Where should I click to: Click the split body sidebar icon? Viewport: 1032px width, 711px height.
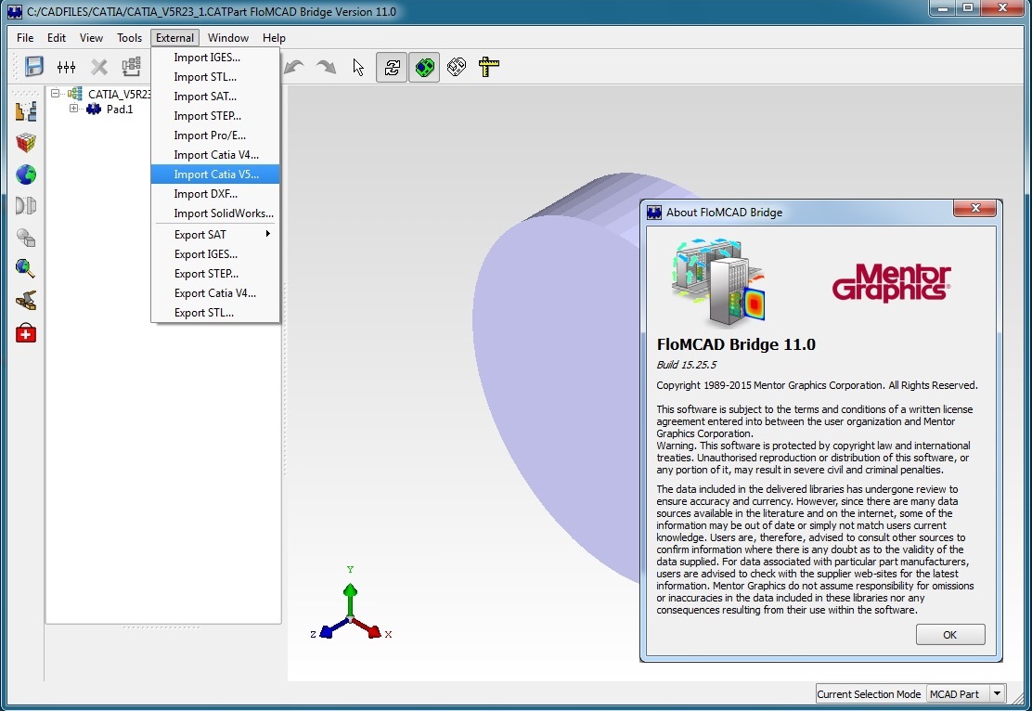pos(26,206)
